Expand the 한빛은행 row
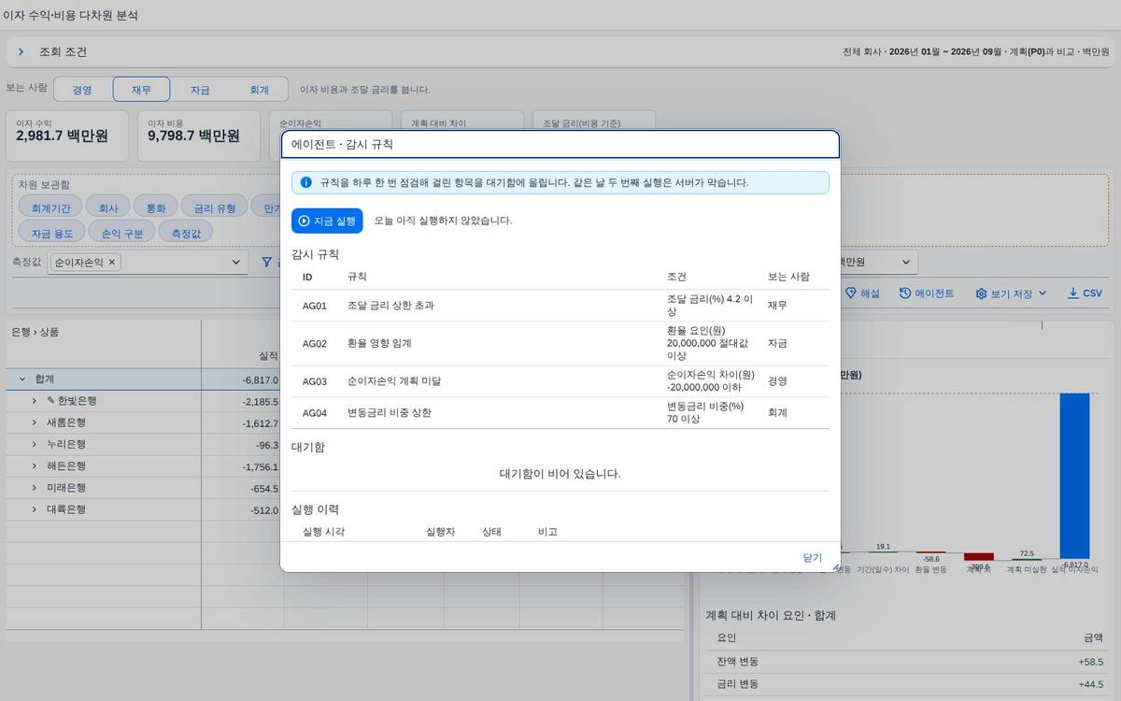Image resolution: width=1121 pixels, height=701 pixels. pyautogui.click(x=34, y=401)
